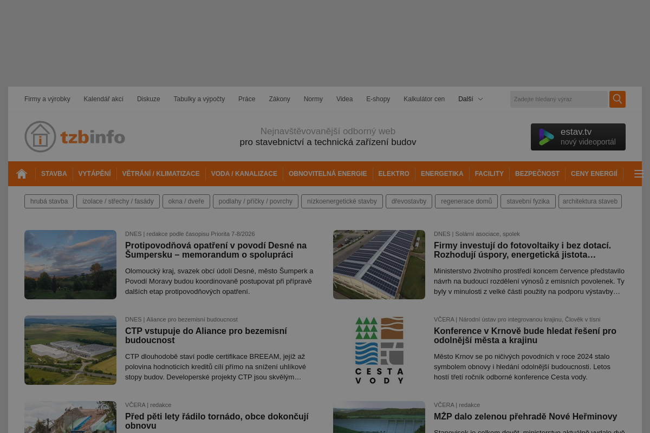Open Protipovodňová opatření article thumbnail
650x433 pixels.
[x=70, y=265]
